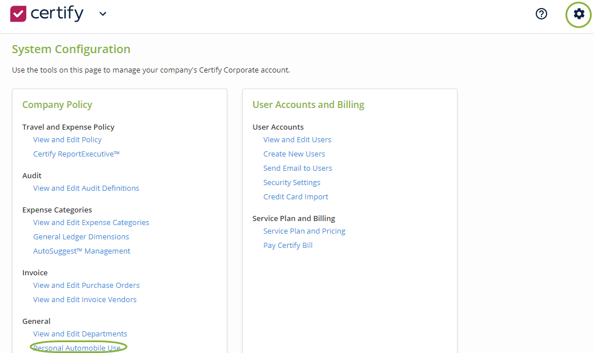Select General Ledger Dimensions link
Viewport: 594px width, 353px height.
coord(81,236)
